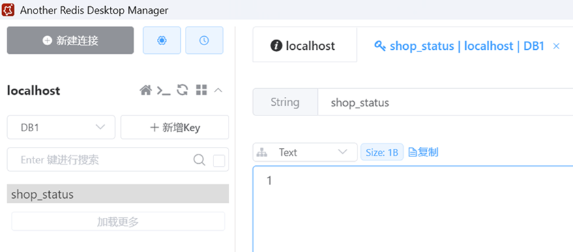Copy the value with 复制 link
Image resolution: width=573 pixels, height=252 pixels.
point(423,152)
